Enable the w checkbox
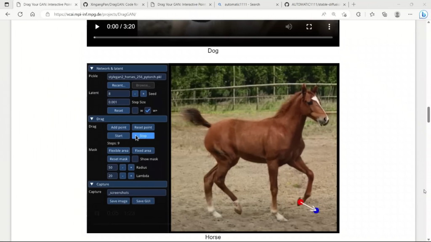The image size is (431, 242). point(135,110)
